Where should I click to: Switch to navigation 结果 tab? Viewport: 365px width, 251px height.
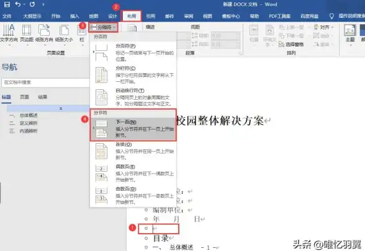pos(43,97)
